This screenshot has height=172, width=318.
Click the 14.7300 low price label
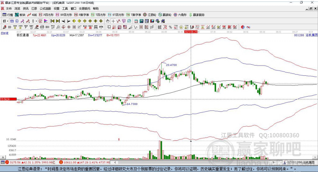click(132, 104)
